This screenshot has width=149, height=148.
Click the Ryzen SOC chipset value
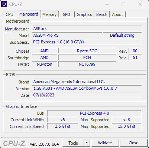click(x=87, y=51)
